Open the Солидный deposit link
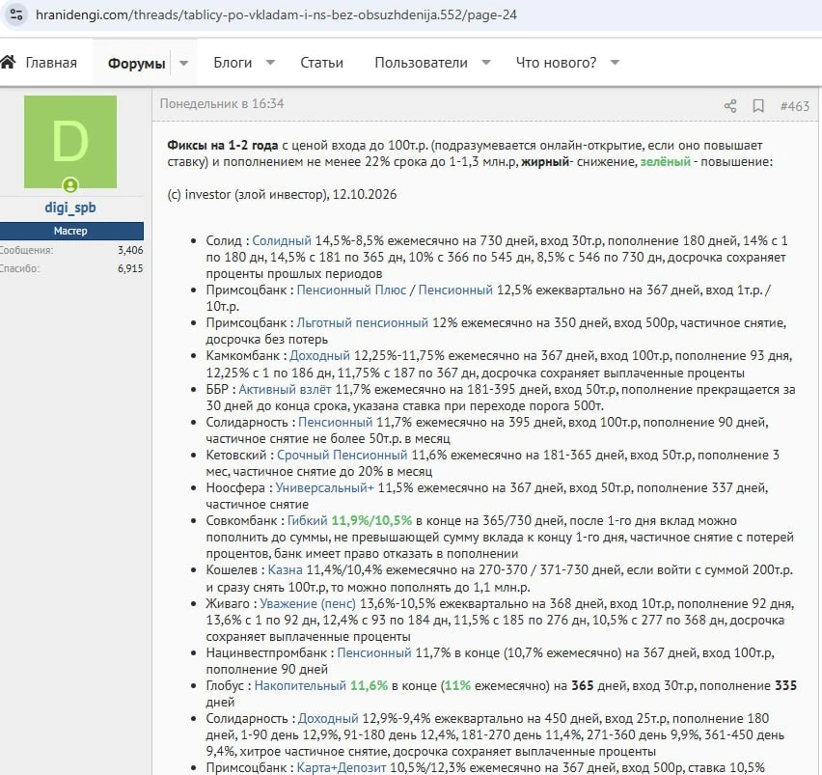 pos(282,240)
